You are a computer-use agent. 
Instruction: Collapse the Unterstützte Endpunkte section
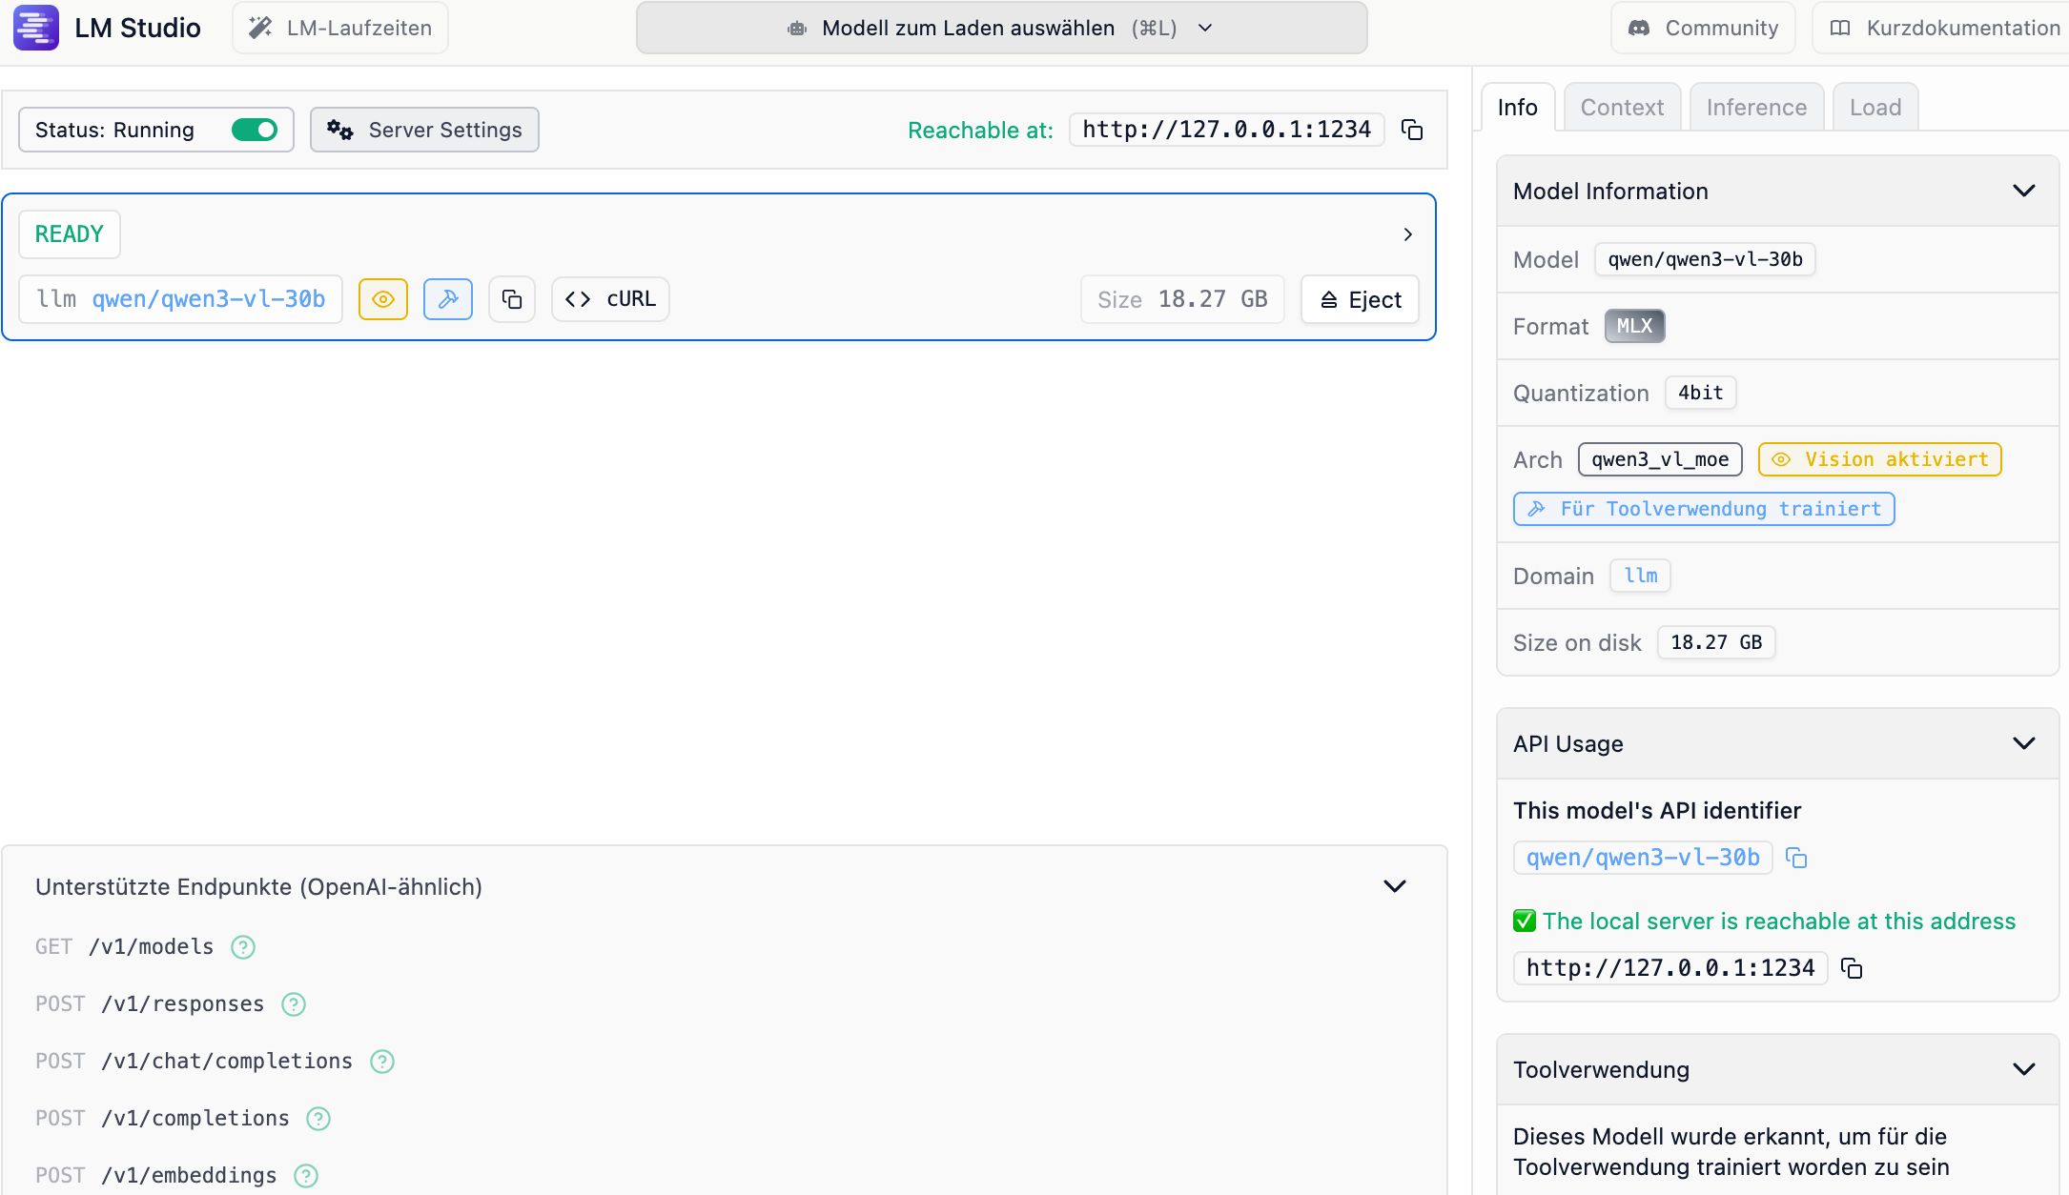[1394, 886]
